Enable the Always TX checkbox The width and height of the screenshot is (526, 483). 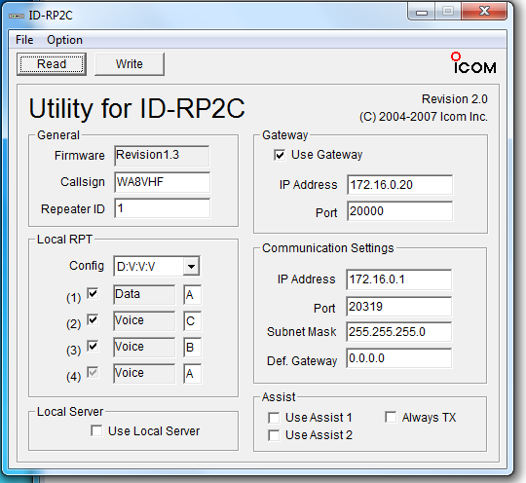(x=391, y=417)
